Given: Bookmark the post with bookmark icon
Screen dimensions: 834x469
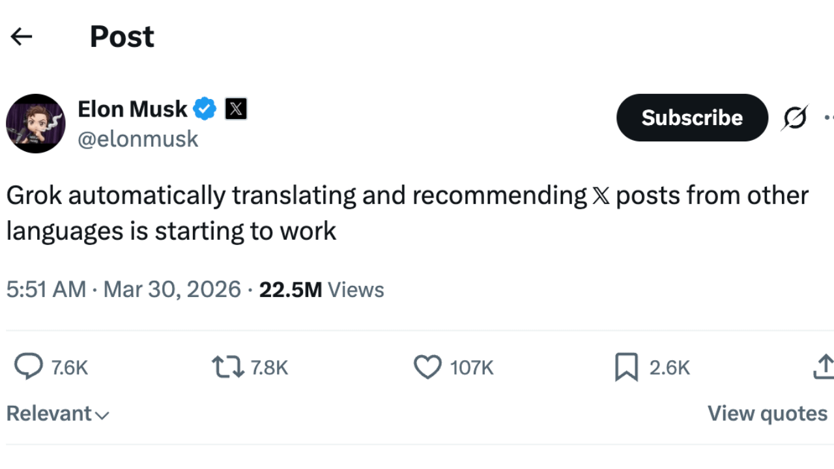Looking at the screenshot, I should click(626, 367).
